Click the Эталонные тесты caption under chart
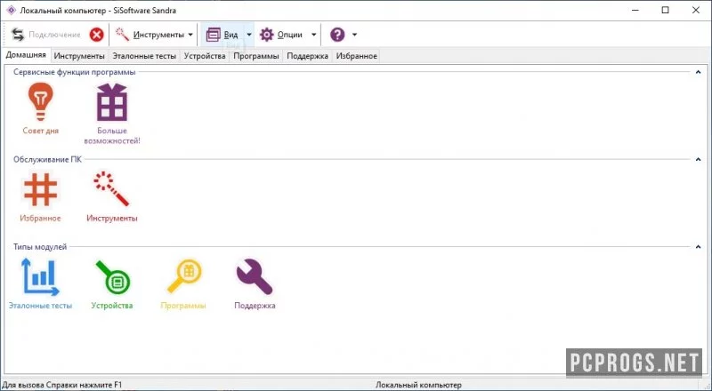The width and height of the screenshot is (712, 391). pyautogui.click(x=40, y=306)
